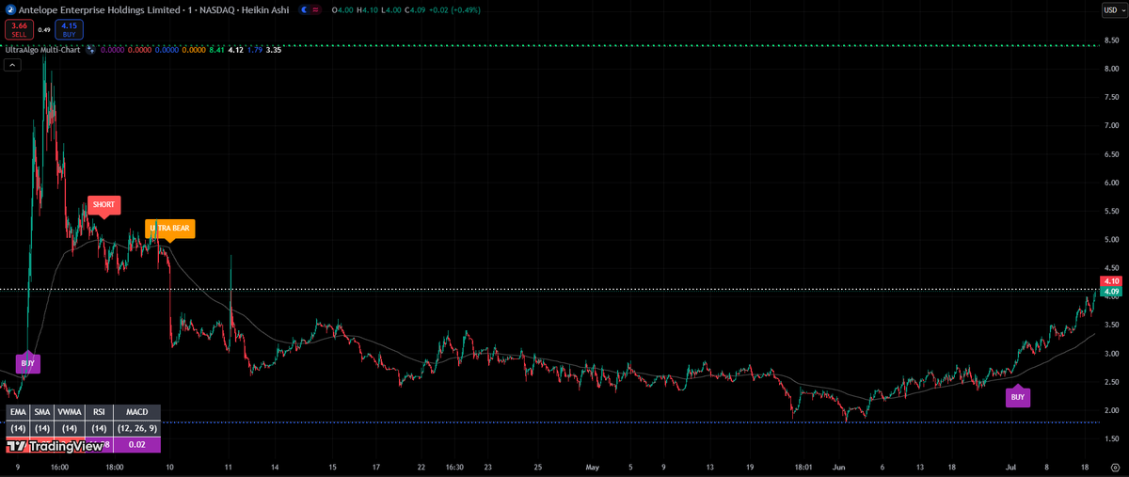1129x477 pixels.
Task: Click the purple BUY signal near July
Action: (1017, 397)
